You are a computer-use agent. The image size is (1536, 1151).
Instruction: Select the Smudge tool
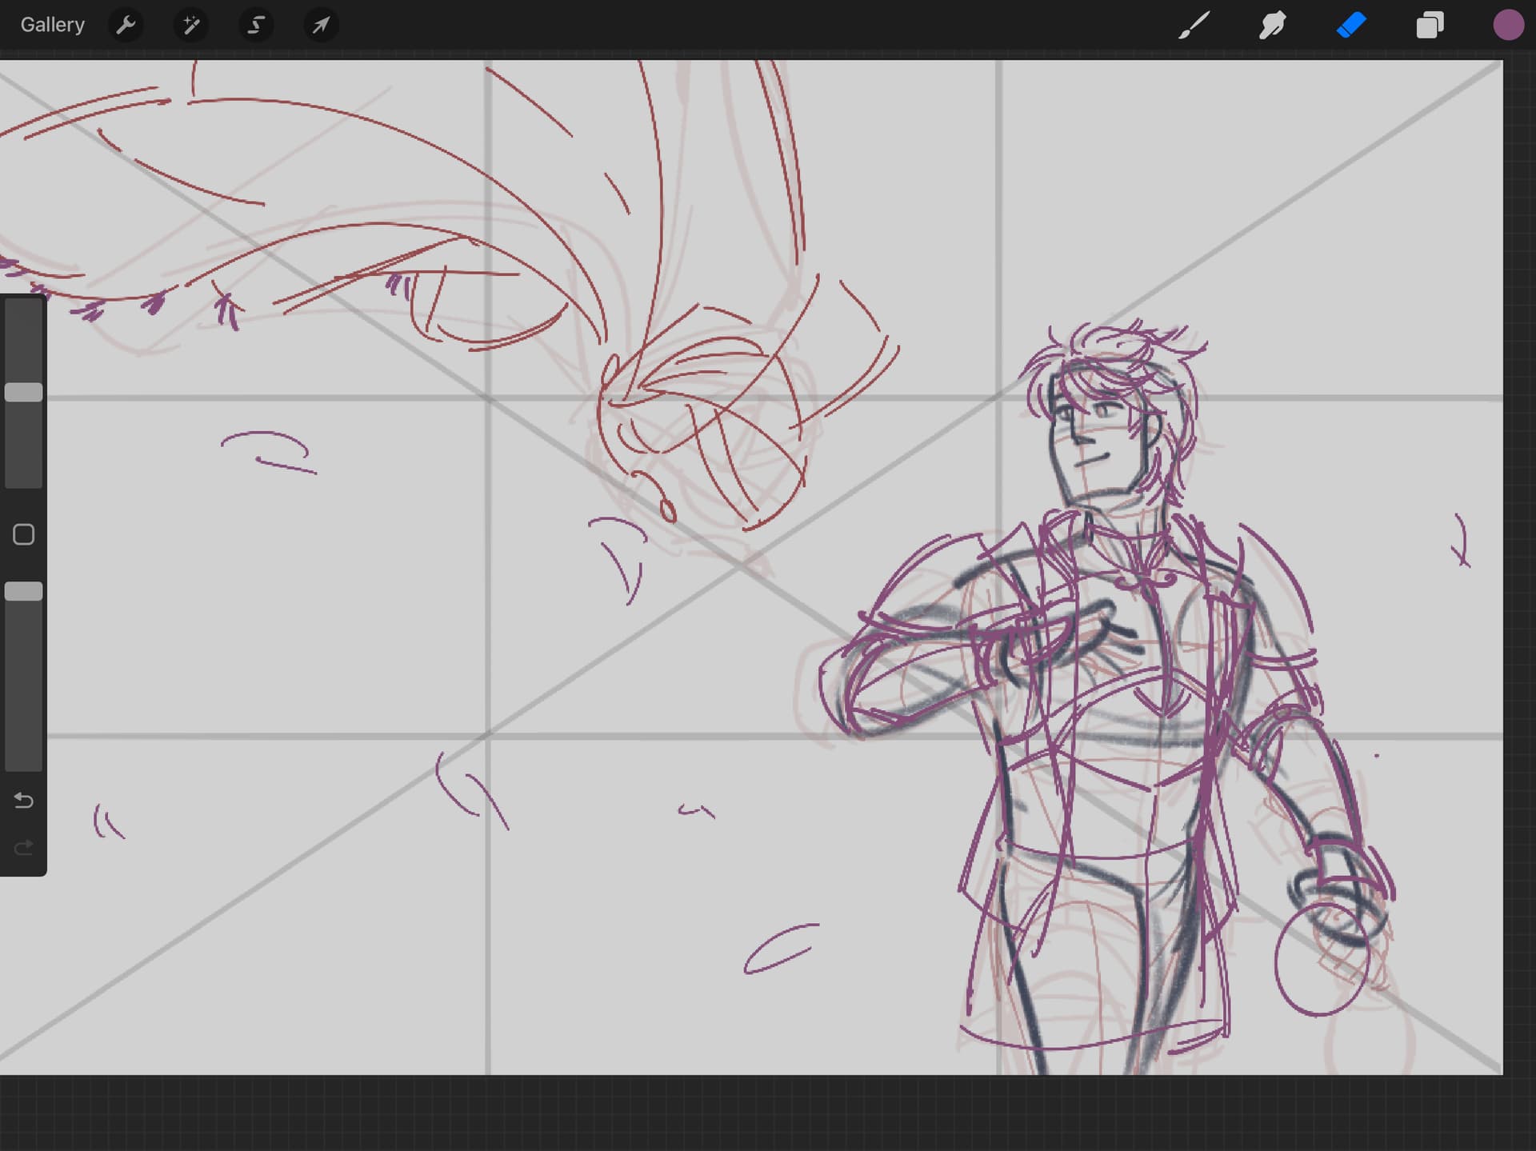1272,26
